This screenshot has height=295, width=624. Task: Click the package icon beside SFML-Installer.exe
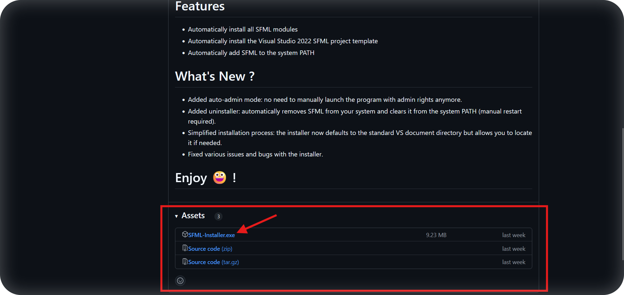point(185,234)
